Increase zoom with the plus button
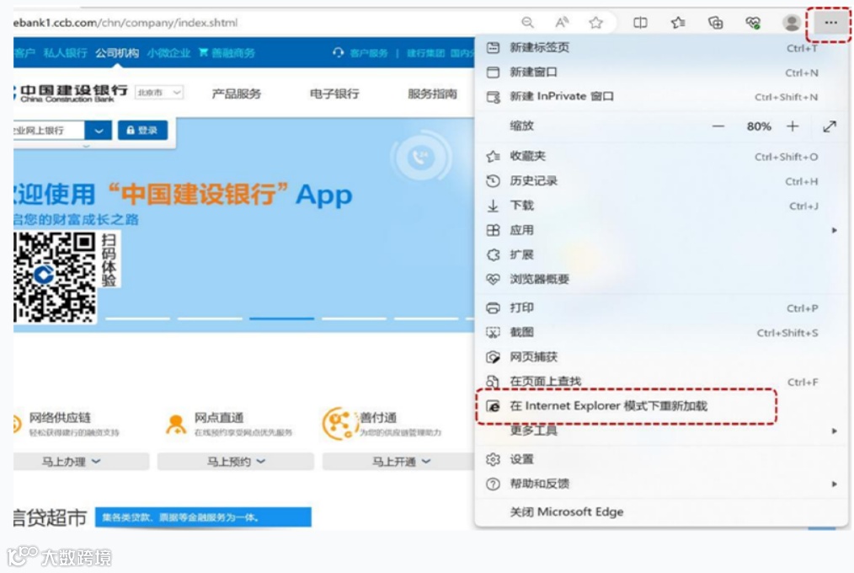This screenshot has width=854, height=573. [x=793, y=126]
